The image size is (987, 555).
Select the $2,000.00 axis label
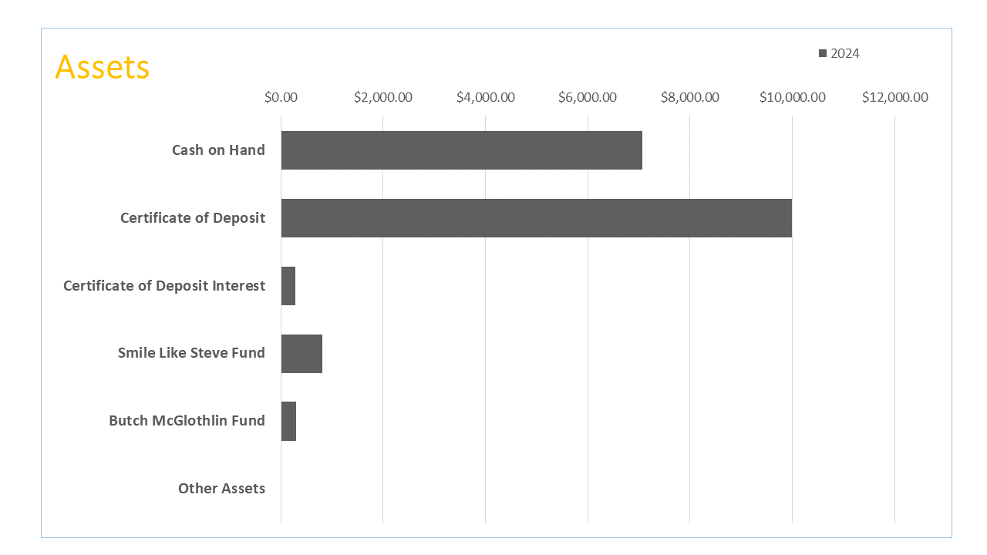tap(383, 97)
